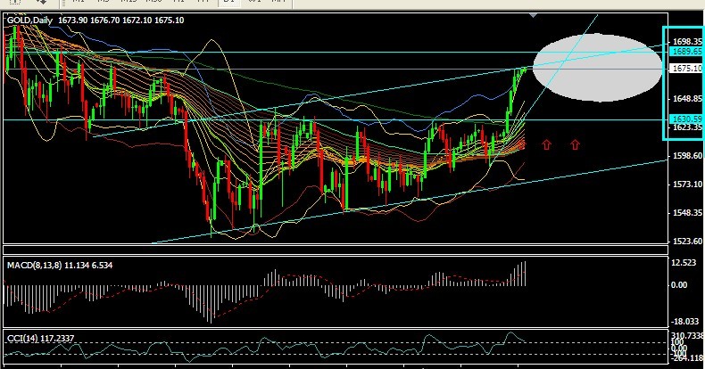Switch to the M15 timeframe
The height and width of the screenshot is (369, 705).
click(x=129, y=2)
